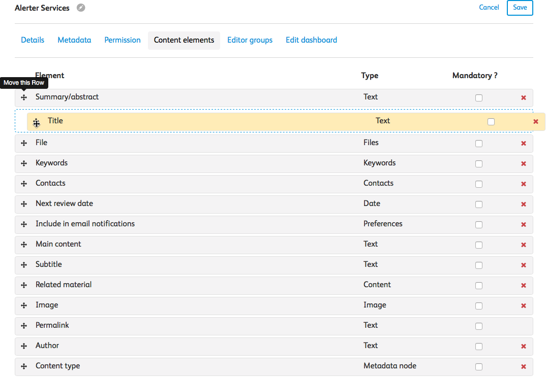The width and height of the screenshot is (547, 377).
Task: Select the highlighted Title row
Action: point(203,121)
